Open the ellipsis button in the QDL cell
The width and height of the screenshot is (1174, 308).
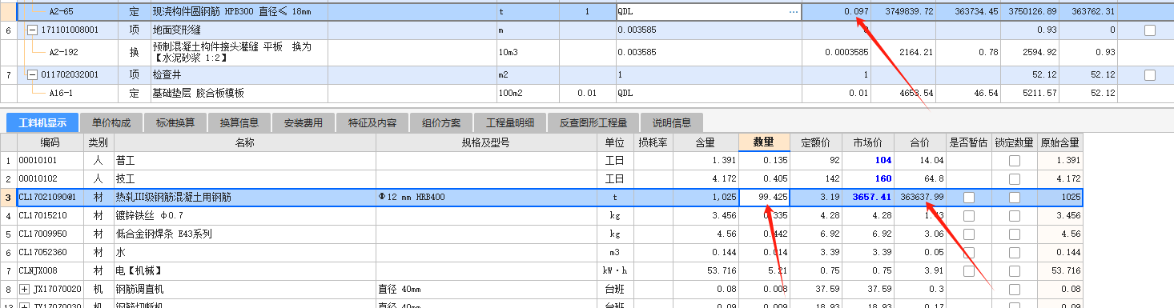794,12
